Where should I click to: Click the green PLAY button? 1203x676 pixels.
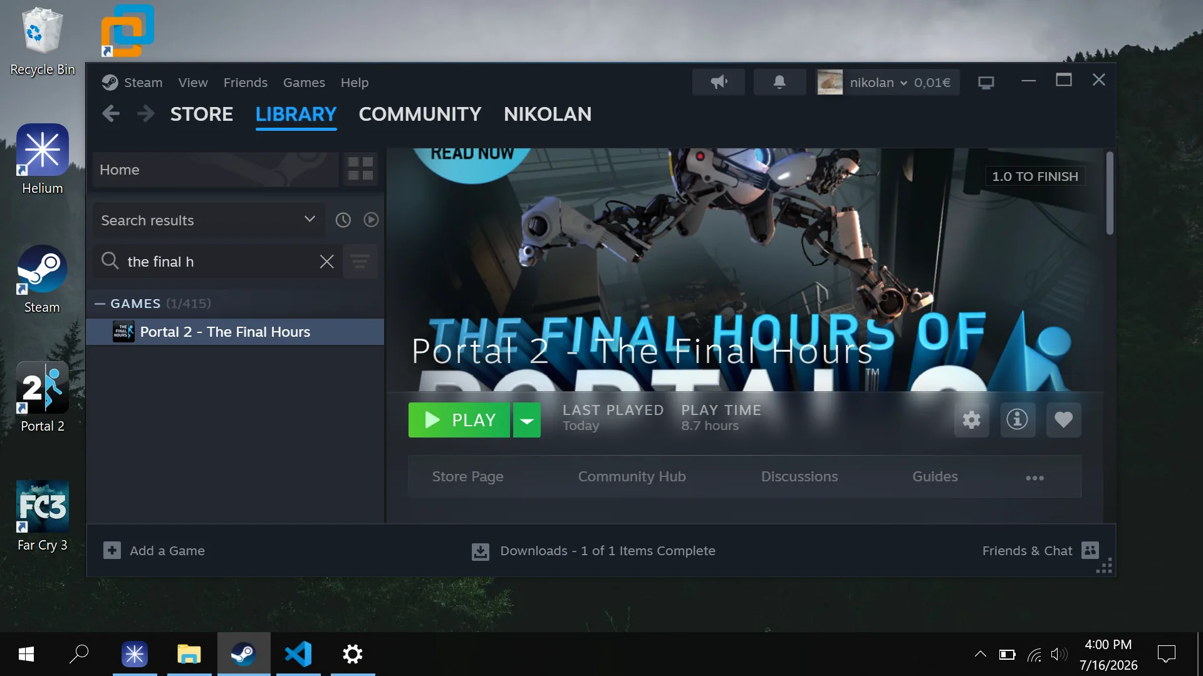pos(459,420)
